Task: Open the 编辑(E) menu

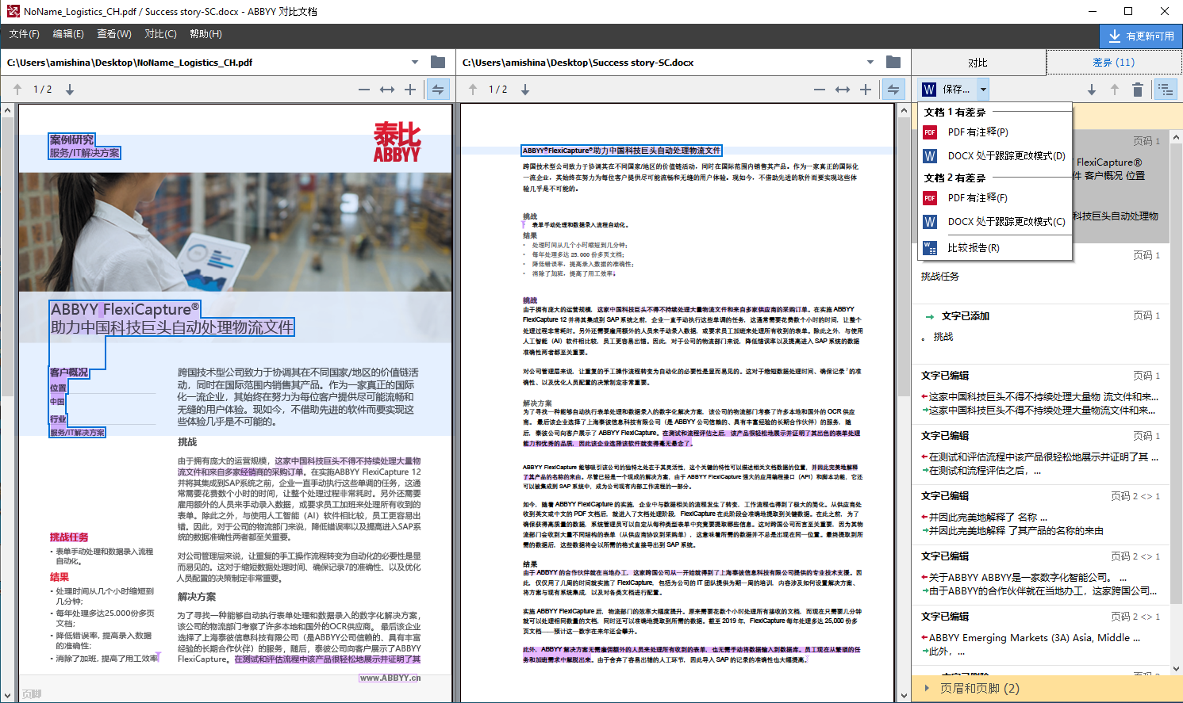Action: [68, 34]
